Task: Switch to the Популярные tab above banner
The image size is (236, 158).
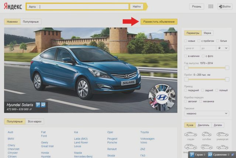Action: (31, 22)
